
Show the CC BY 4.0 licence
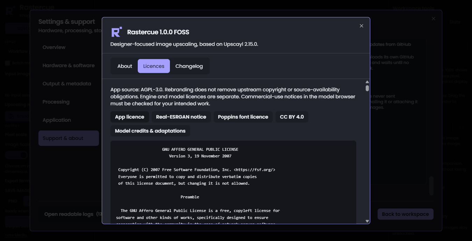[292, 117]
